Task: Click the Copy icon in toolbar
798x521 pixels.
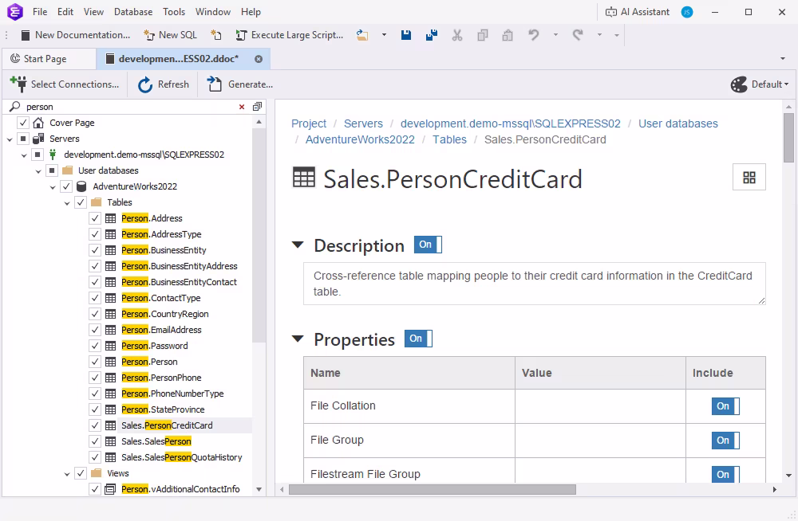Action: coord(483,35)
